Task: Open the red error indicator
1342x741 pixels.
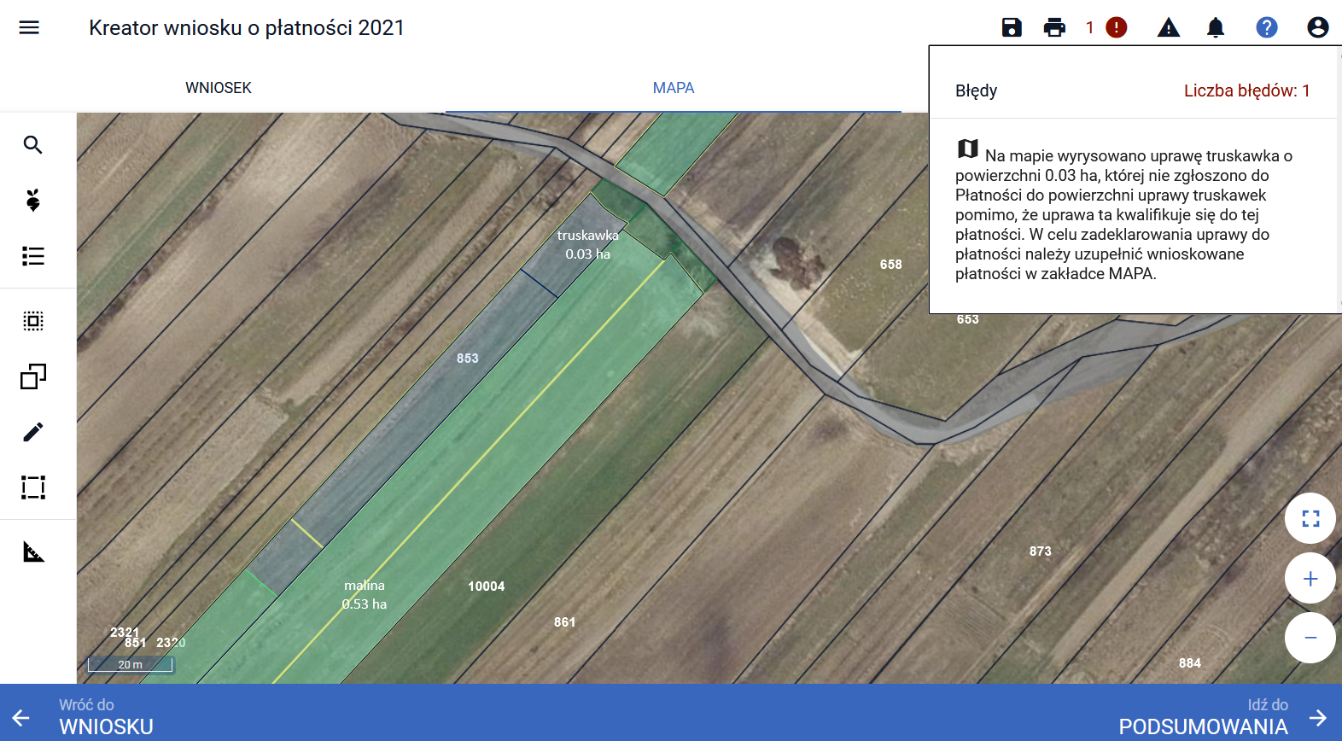Action: 1116,27
